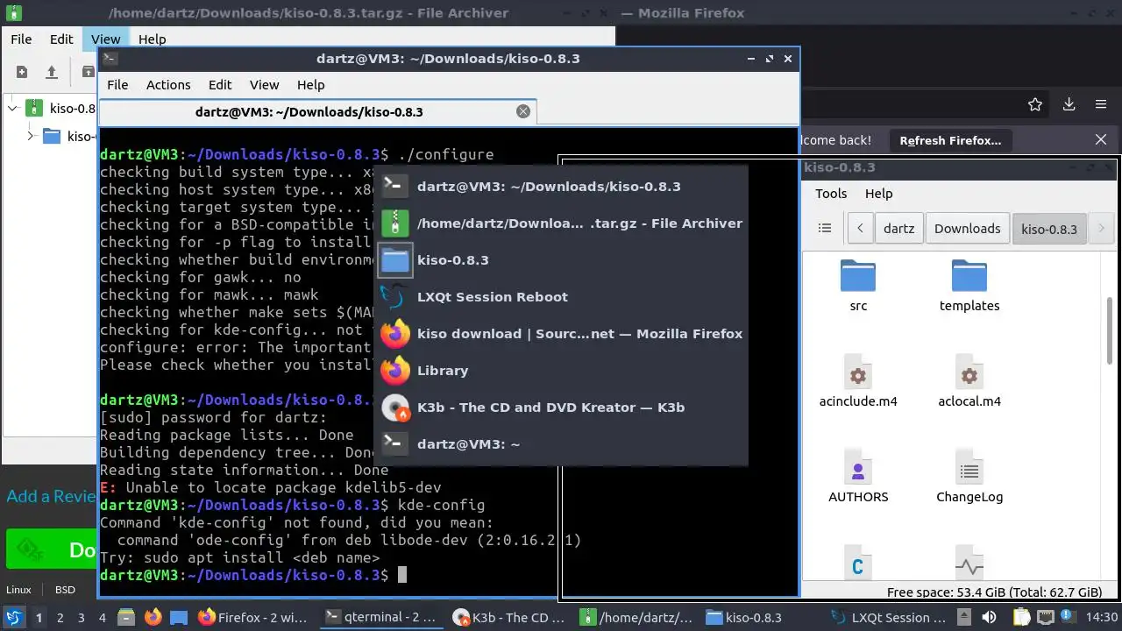Image resolution: width=1122 pixels, height=631 pixels.
Task: Select K3b CD and DVD Kreator in switcher
Action: tap(561, 407)
